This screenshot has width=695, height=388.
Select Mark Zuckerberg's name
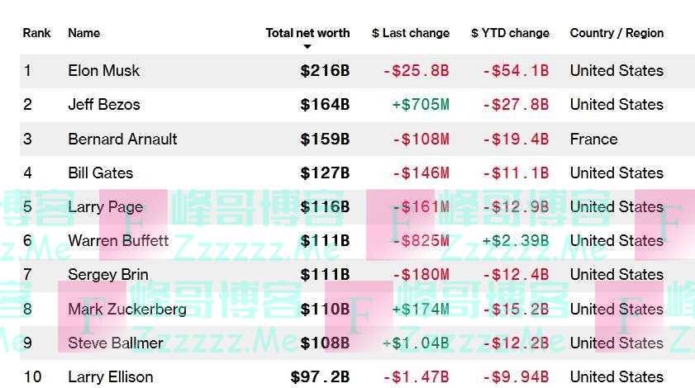[x=127, y=309]
